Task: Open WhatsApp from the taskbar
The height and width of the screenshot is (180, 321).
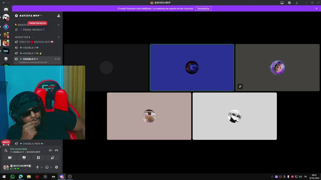Action: 13,177
